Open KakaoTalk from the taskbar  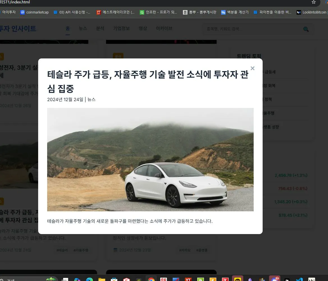(237, 279)
